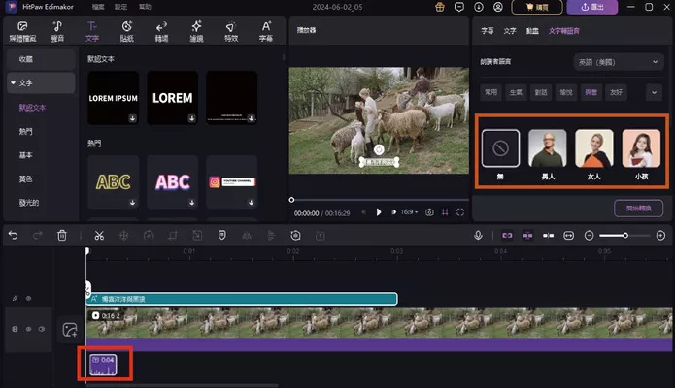
Task: Download the pink ABC text preset
Action: tap(192, 202)
